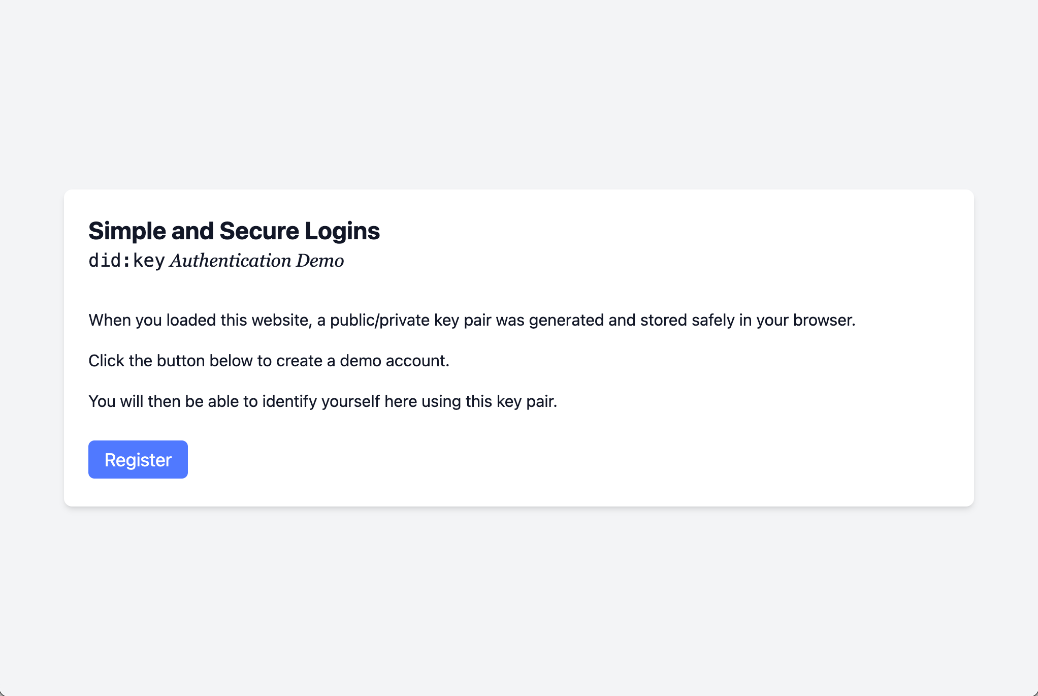Screen dimensions: 1038x696
Task: Click the sentence "Click the button below to create a demo account."
Action: click(268, 360)
